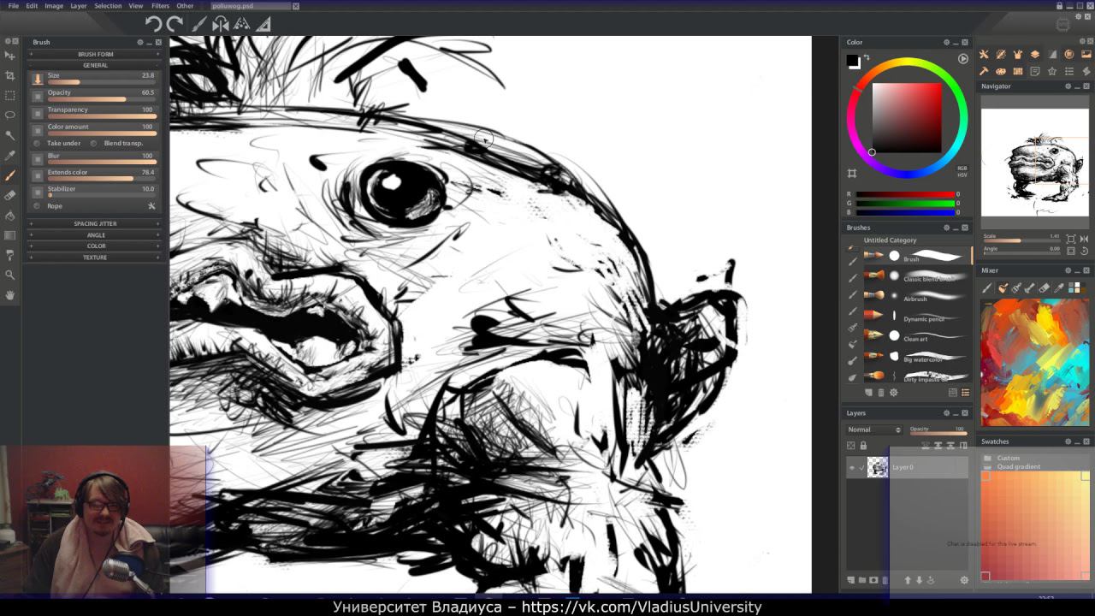Open Color panel settings gear
The image size is (1095, 616).
(x=947, y=42)
